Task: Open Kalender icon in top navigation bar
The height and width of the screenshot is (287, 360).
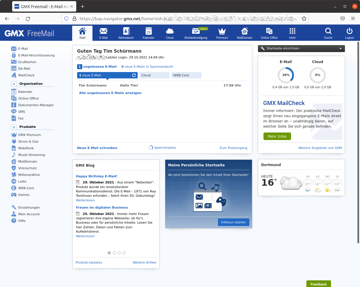Action: coord(148,31)
